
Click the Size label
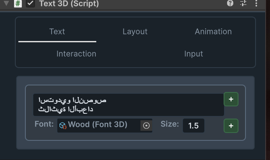coord(170,124)
